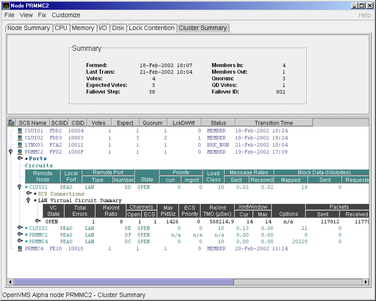Click the bullet icon beside Ports
Viewport: 376px width, 301px height.
click(x=27, y=158)
